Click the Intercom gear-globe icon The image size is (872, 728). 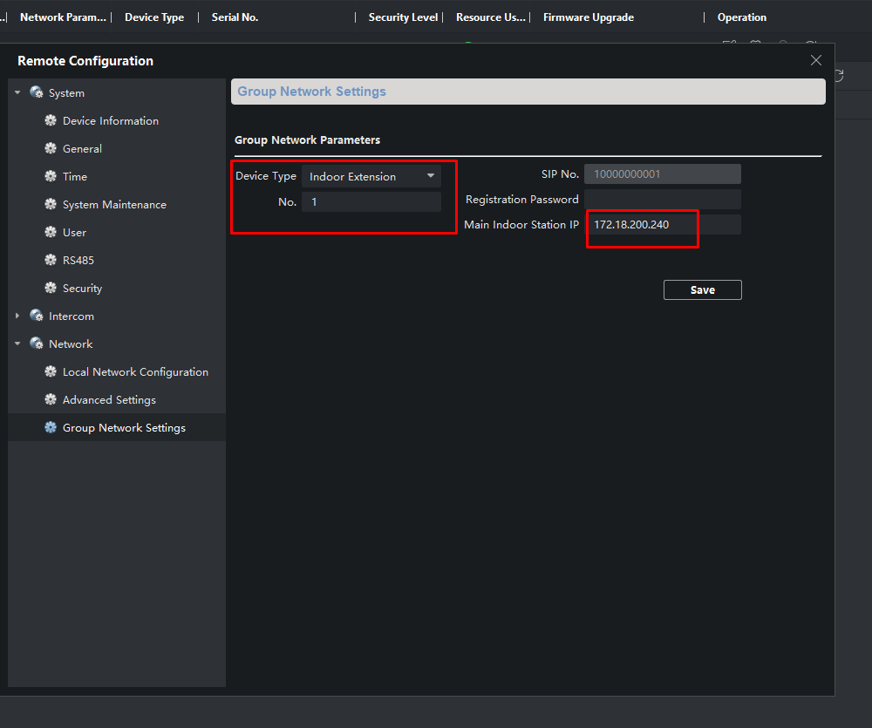pyautogui.click(x=37, y=316)
